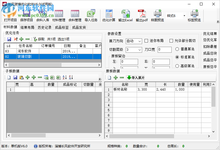Remove row with 原板数据 minus icon
The height and width of the screenshot is (150, 220).
[x=122, y=77]
